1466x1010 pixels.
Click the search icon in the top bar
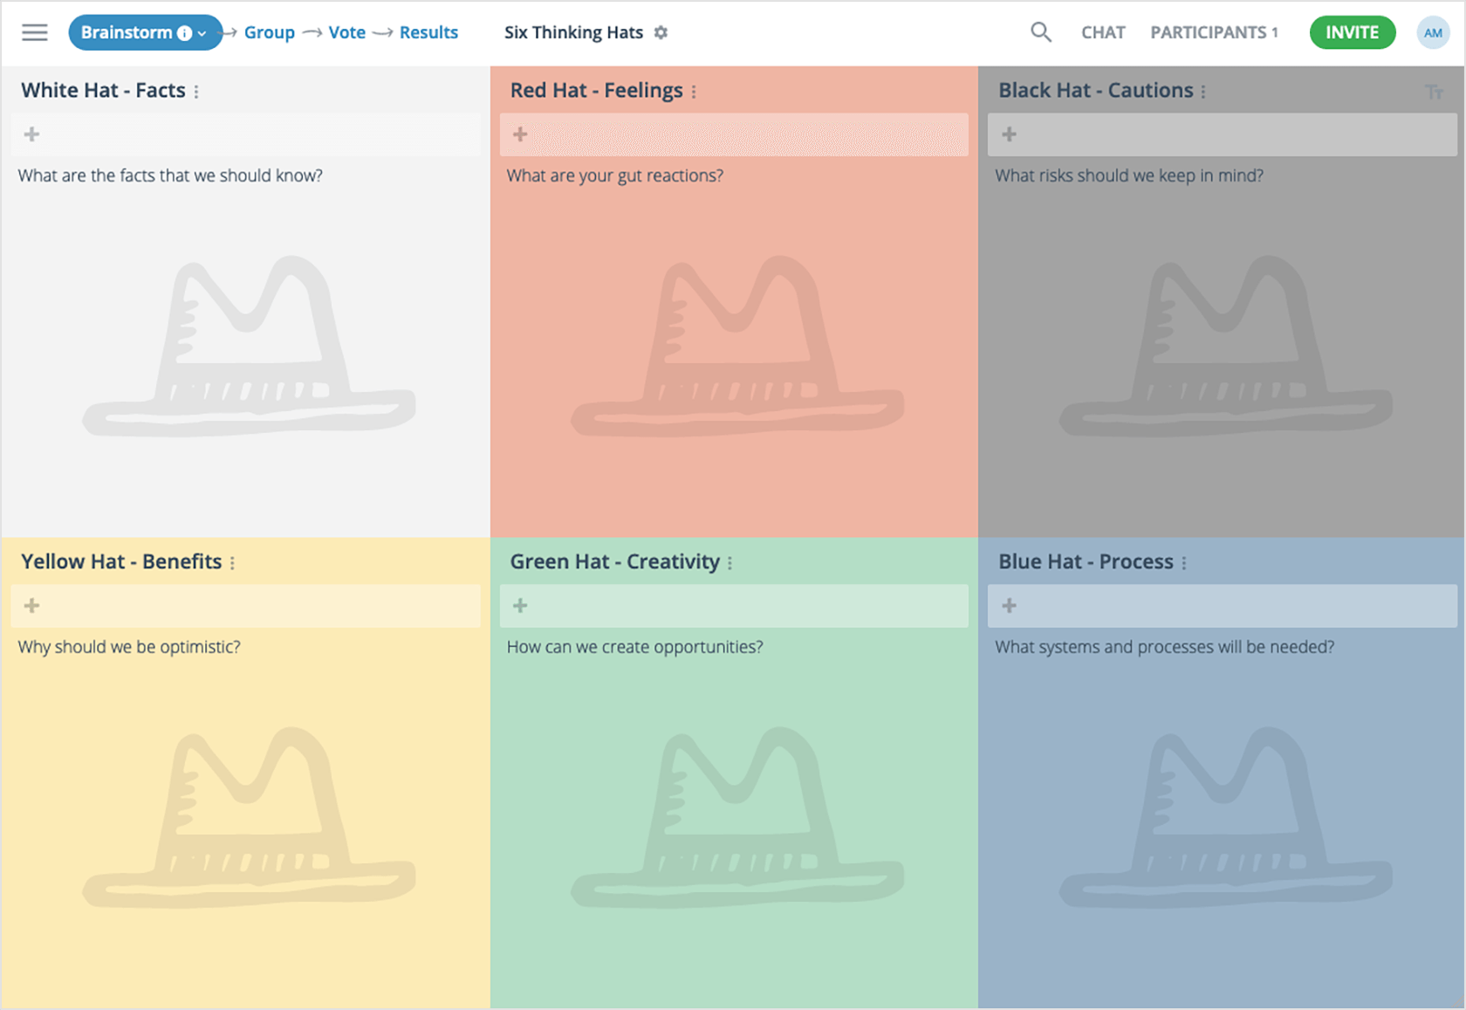coord(1040,31)
